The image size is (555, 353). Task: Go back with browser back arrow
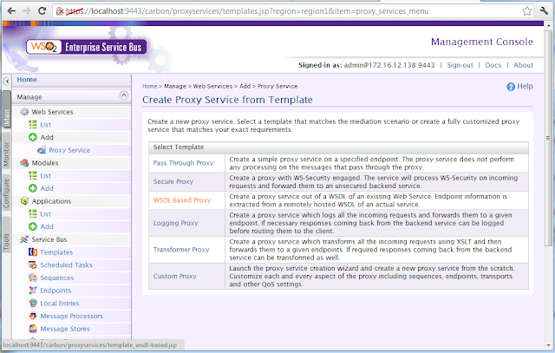11,11
